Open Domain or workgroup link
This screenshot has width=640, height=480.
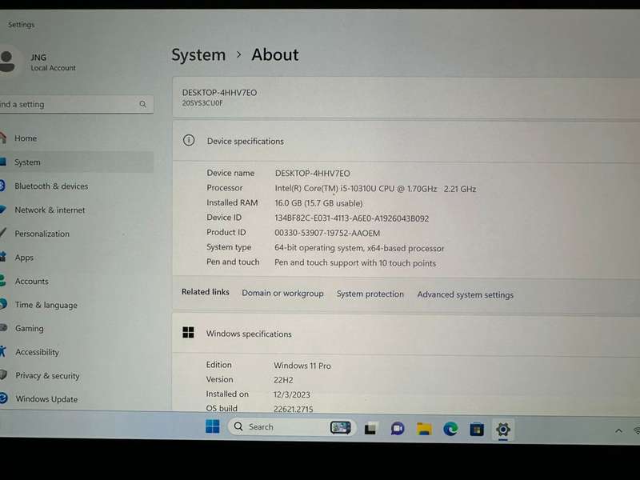(x=282, y=293)
